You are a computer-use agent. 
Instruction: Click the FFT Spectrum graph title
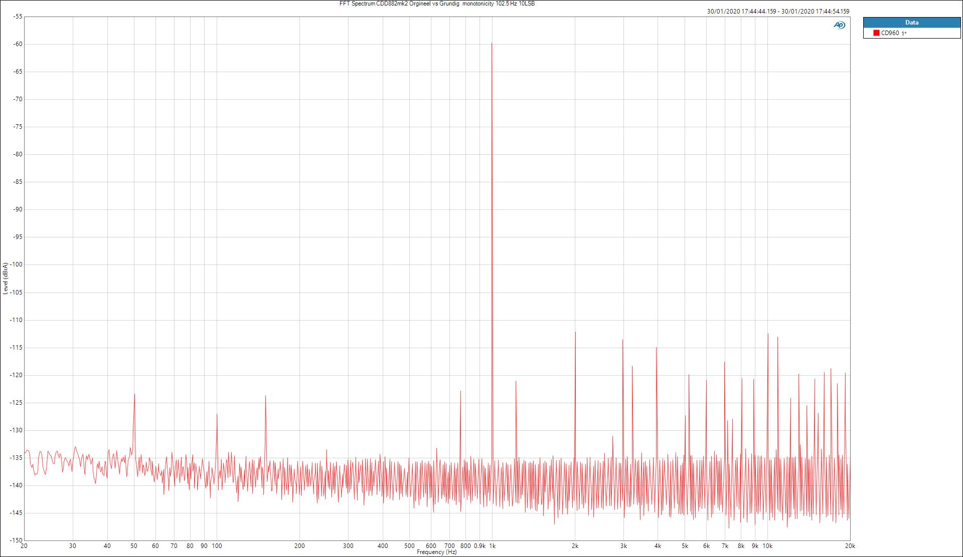coord(436,4)
